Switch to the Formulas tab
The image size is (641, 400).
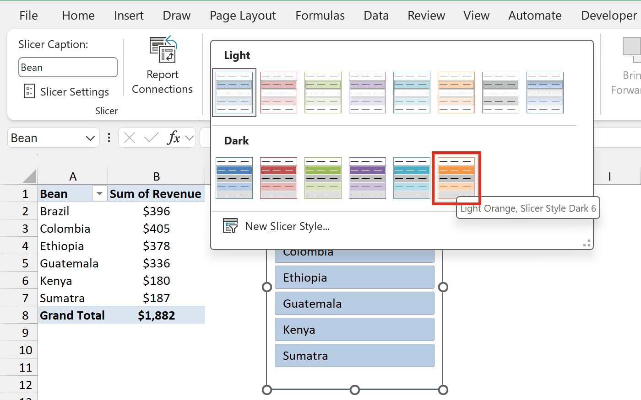click(320, 16)
